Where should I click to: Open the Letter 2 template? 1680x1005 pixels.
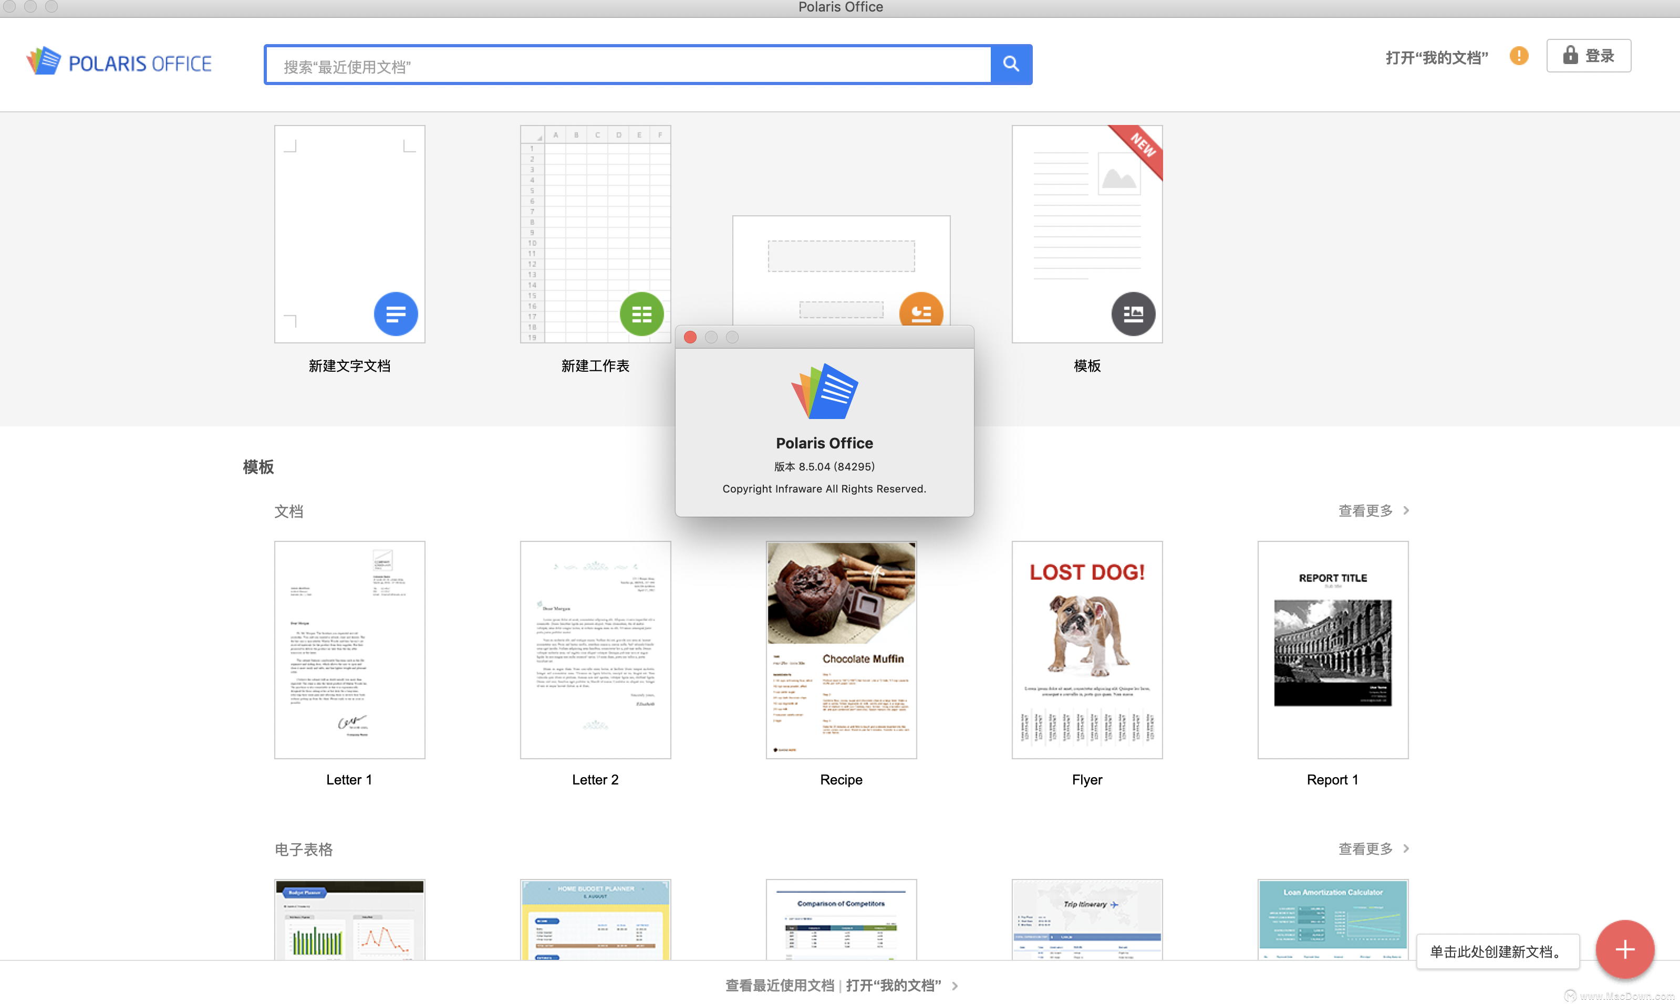[x=595, y=650]
